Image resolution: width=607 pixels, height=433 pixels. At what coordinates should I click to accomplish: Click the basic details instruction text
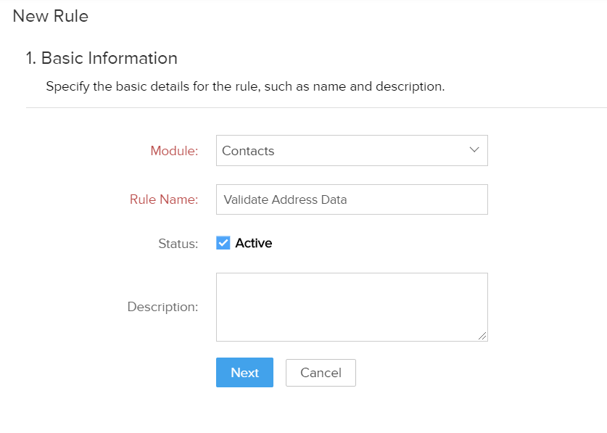tap(245, 86)
